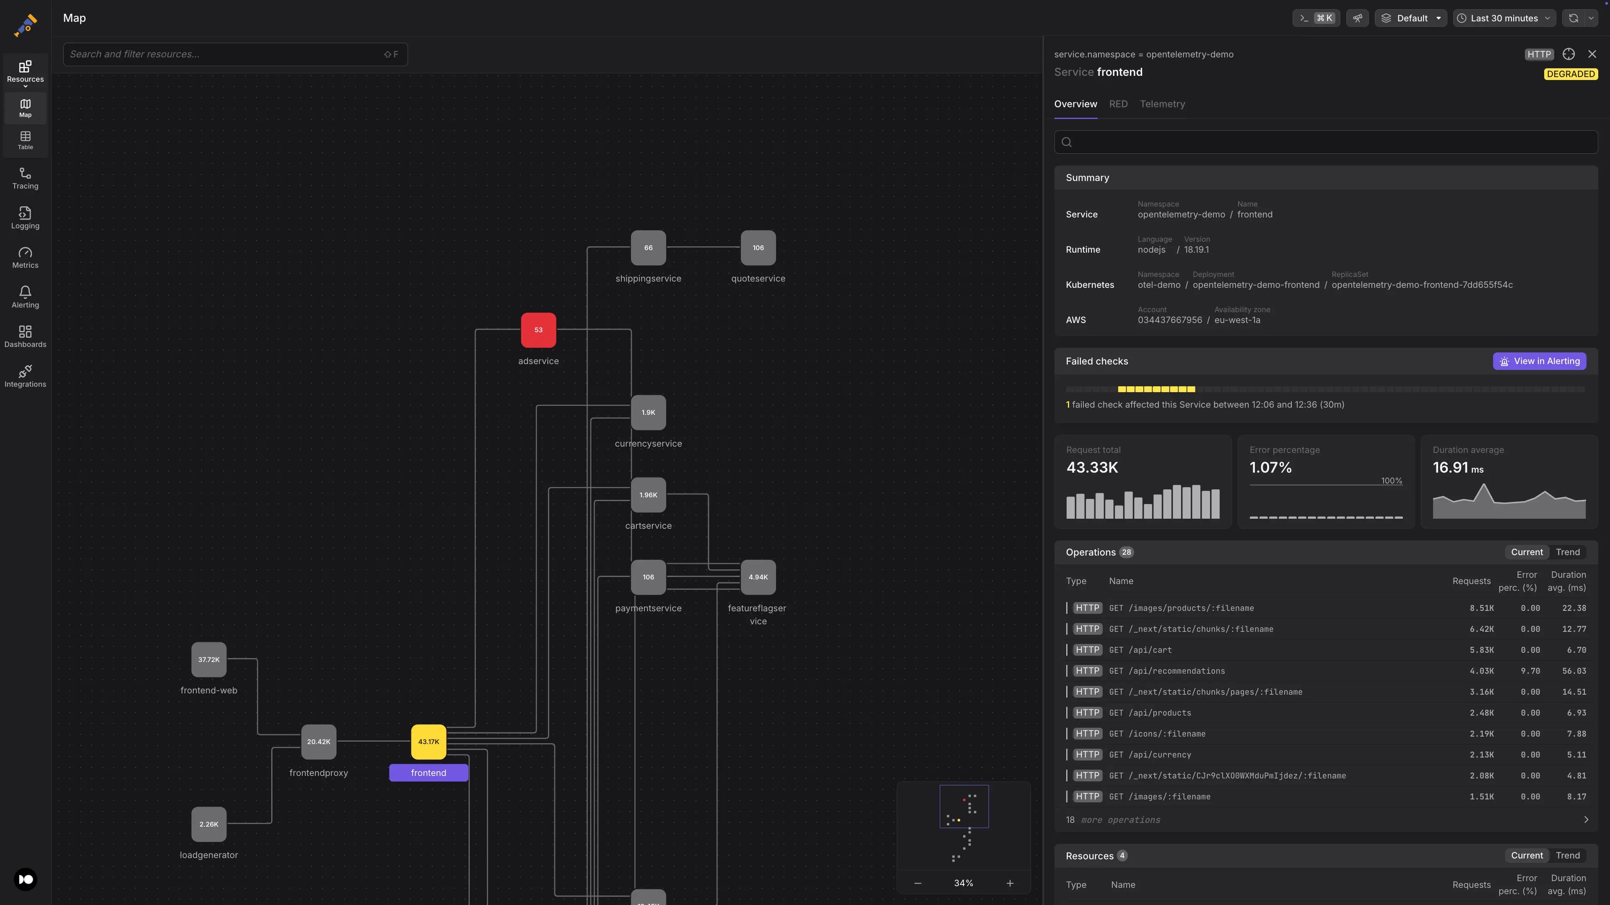The height and width of the screenshot is (905, 1610).
Task: Switch to the RED tab
Action: [x=1118, y=103]
